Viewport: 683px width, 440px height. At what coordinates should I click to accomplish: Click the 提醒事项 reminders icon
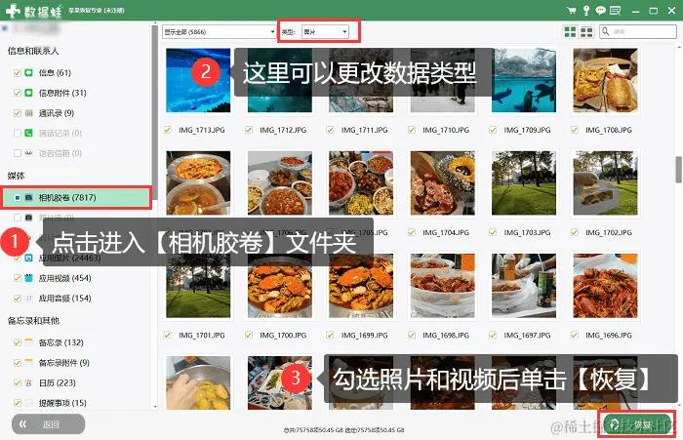pos(28,403)
